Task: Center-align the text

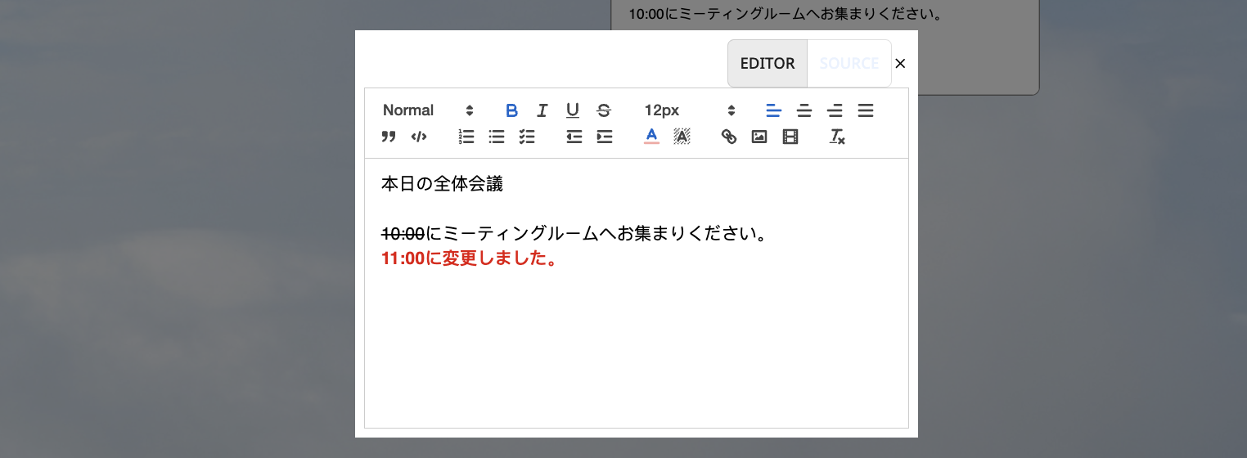Action: (x=804, y=110)
